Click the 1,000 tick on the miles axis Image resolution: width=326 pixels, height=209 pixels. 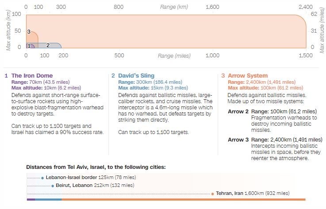212,56
